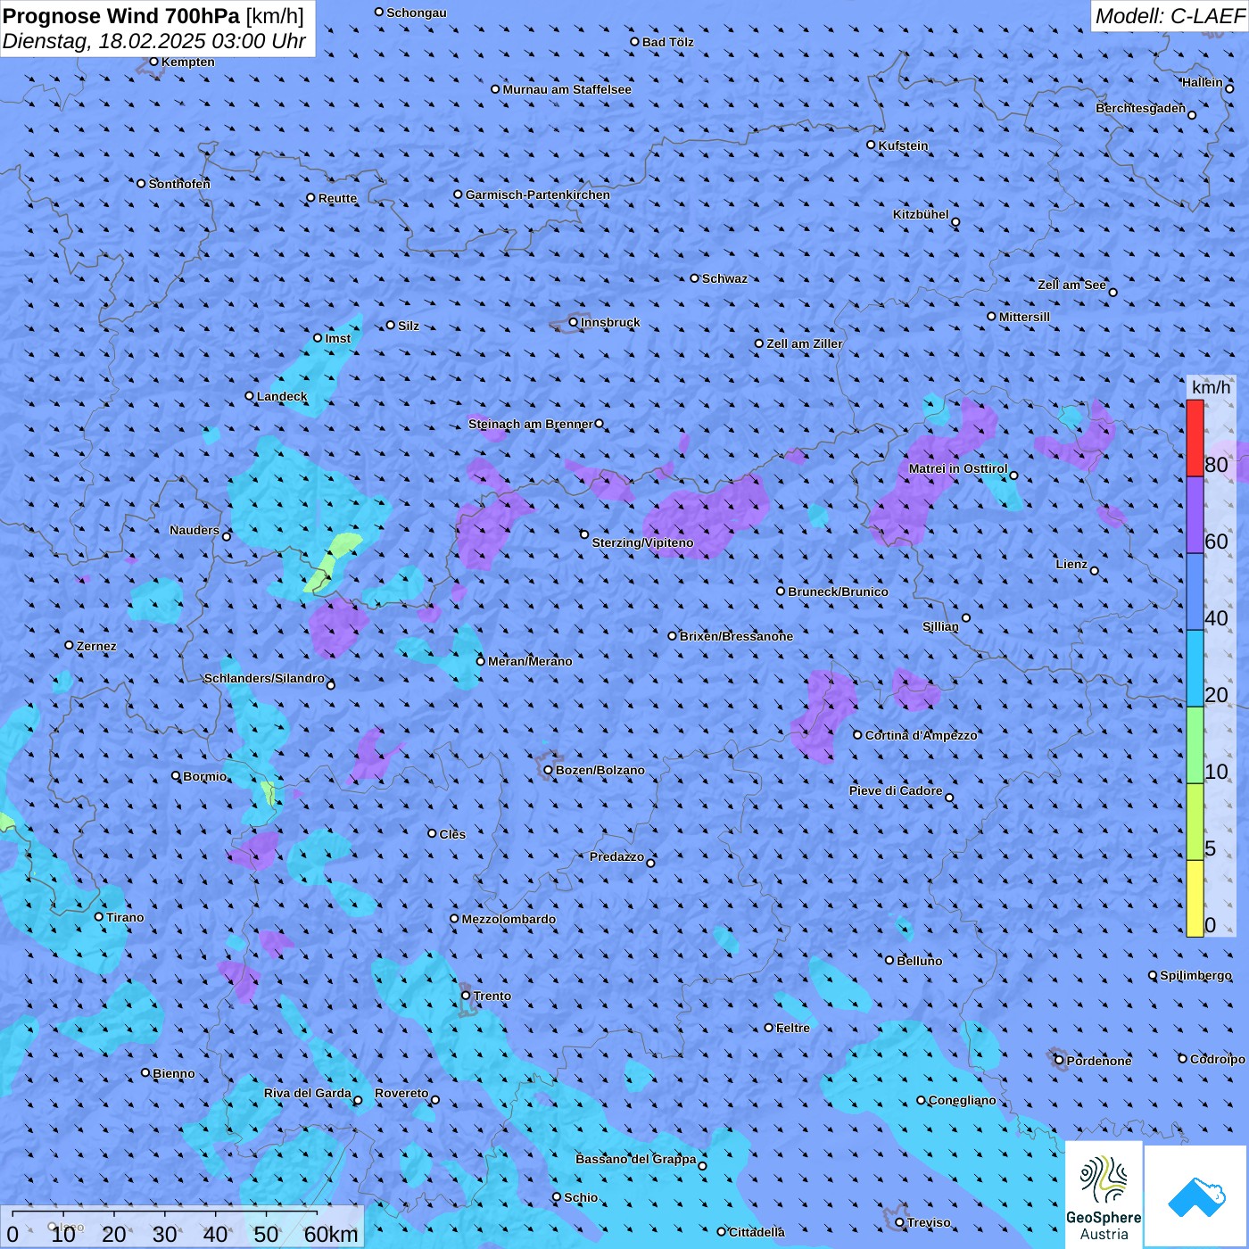Image resolution: width=1249 pixels, height=1249 pixels.
Task: Click the Bassano del Grappa label
Action: coord(636,1159)
